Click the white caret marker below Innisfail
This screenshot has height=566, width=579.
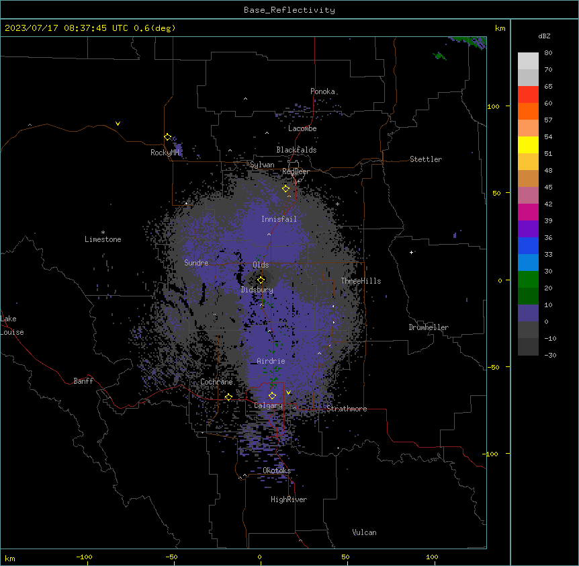(x=269, y=234)
